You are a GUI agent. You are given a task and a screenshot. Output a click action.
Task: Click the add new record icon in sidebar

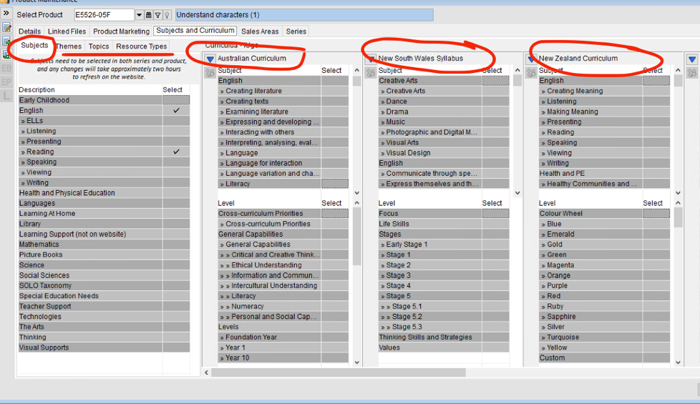click(6, 41)
